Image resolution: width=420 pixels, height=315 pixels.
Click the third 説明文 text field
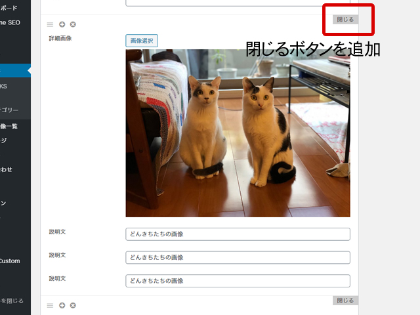click(238, 281)
